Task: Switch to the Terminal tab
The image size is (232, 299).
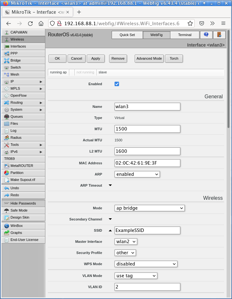Action: pyautogui.click(x=185, y=35)
